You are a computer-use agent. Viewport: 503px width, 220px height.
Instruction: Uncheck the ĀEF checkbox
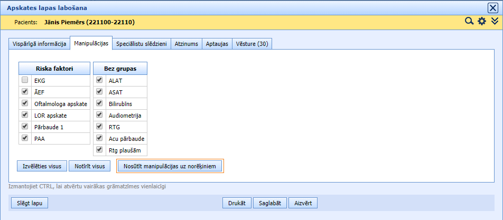(x=25, y=92)
